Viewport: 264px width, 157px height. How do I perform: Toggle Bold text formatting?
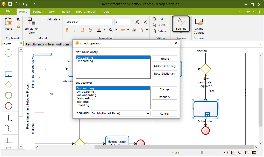click(x=67, y=30)
